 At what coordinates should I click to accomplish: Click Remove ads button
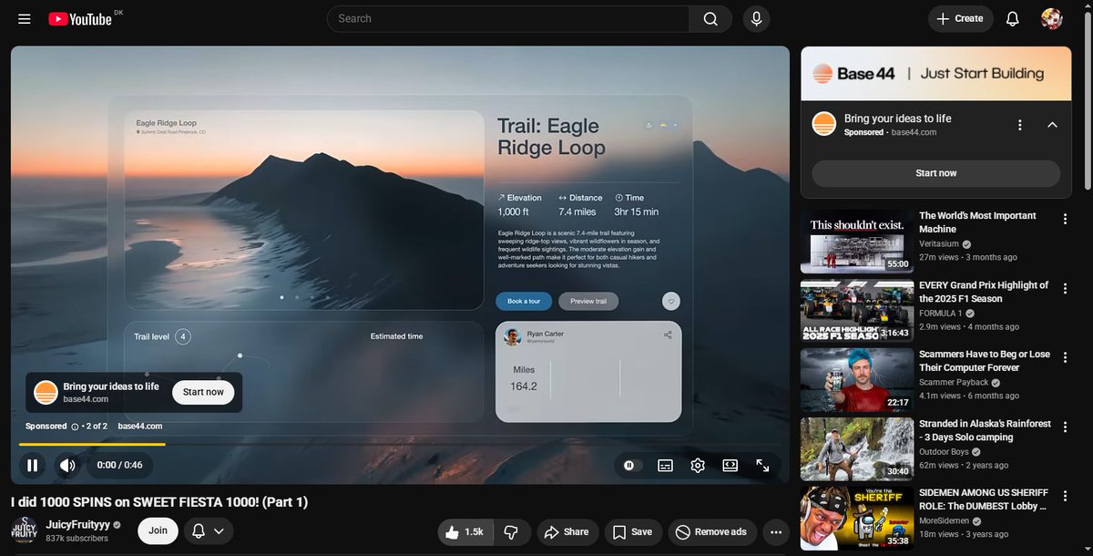pyautogui.click(x=712, y=532)
